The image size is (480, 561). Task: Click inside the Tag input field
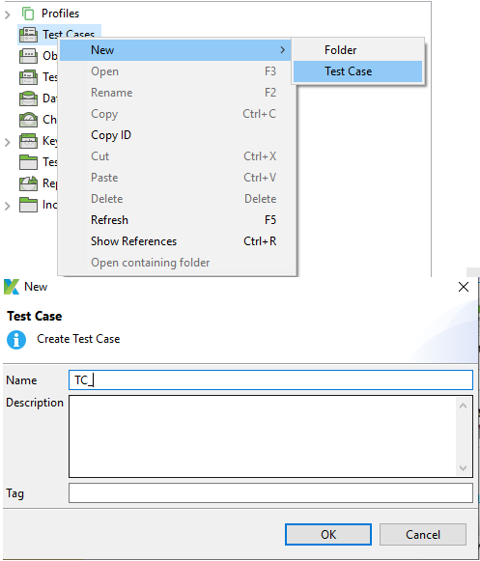[x=270, y=493]
